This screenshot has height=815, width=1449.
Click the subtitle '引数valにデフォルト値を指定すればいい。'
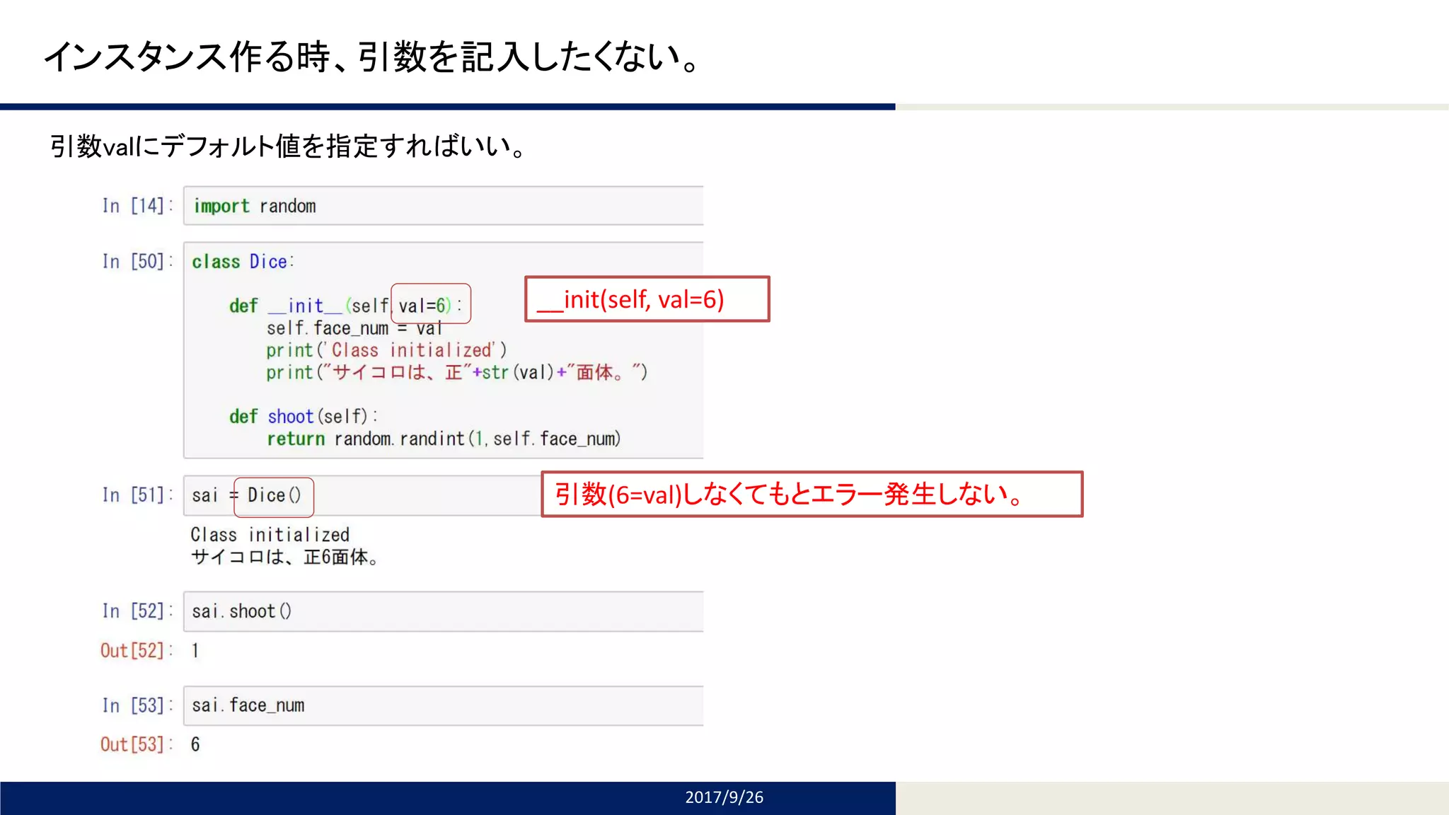(x=288, y=146)
